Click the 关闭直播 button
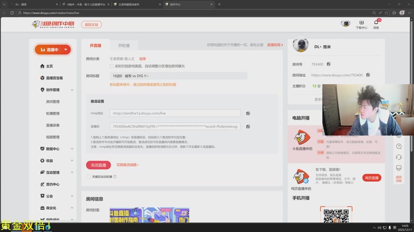The image size is (414, 232). click(x=98, y=165)
